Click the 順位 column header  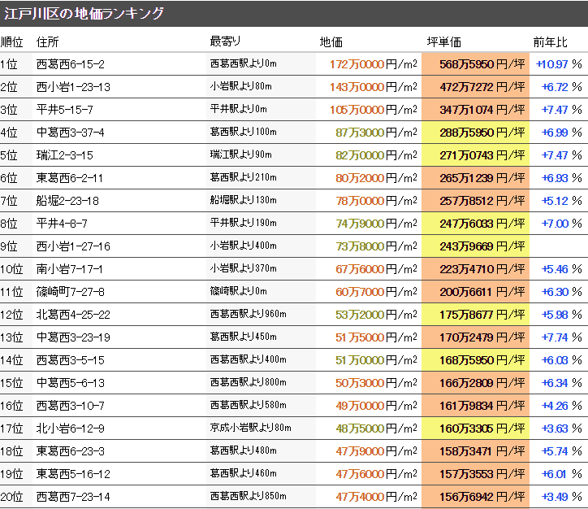click(12, 41)
